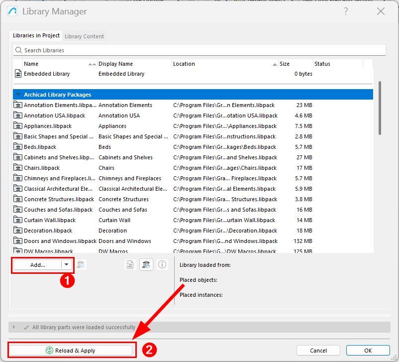Screen dimensions: 399x362
Task: Sort by Size column header
Action: (x=296, y=64)
